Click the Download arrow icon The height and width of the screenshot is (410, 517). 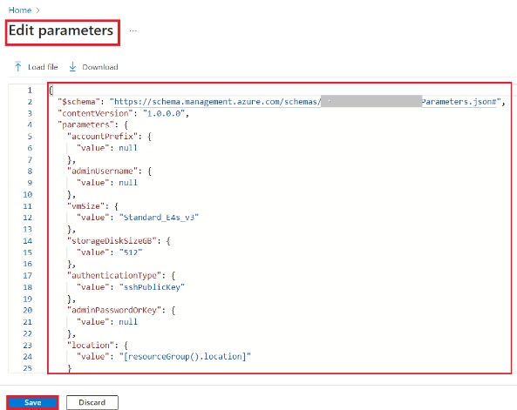click(72, 67)
